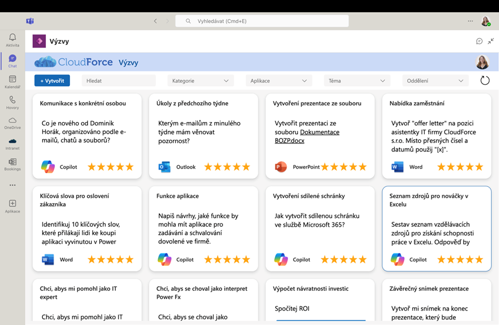Click the refresh circular arrow icon
The width and height of the screenshot is (499, 325).
pyautogui.click(x=485, y=80)
